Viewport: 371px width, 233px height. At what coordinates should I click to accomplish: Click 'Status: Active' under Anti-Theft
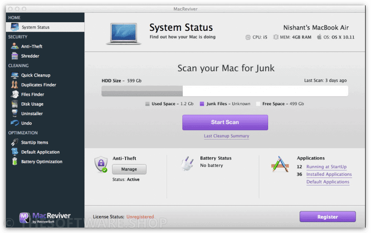126,180
